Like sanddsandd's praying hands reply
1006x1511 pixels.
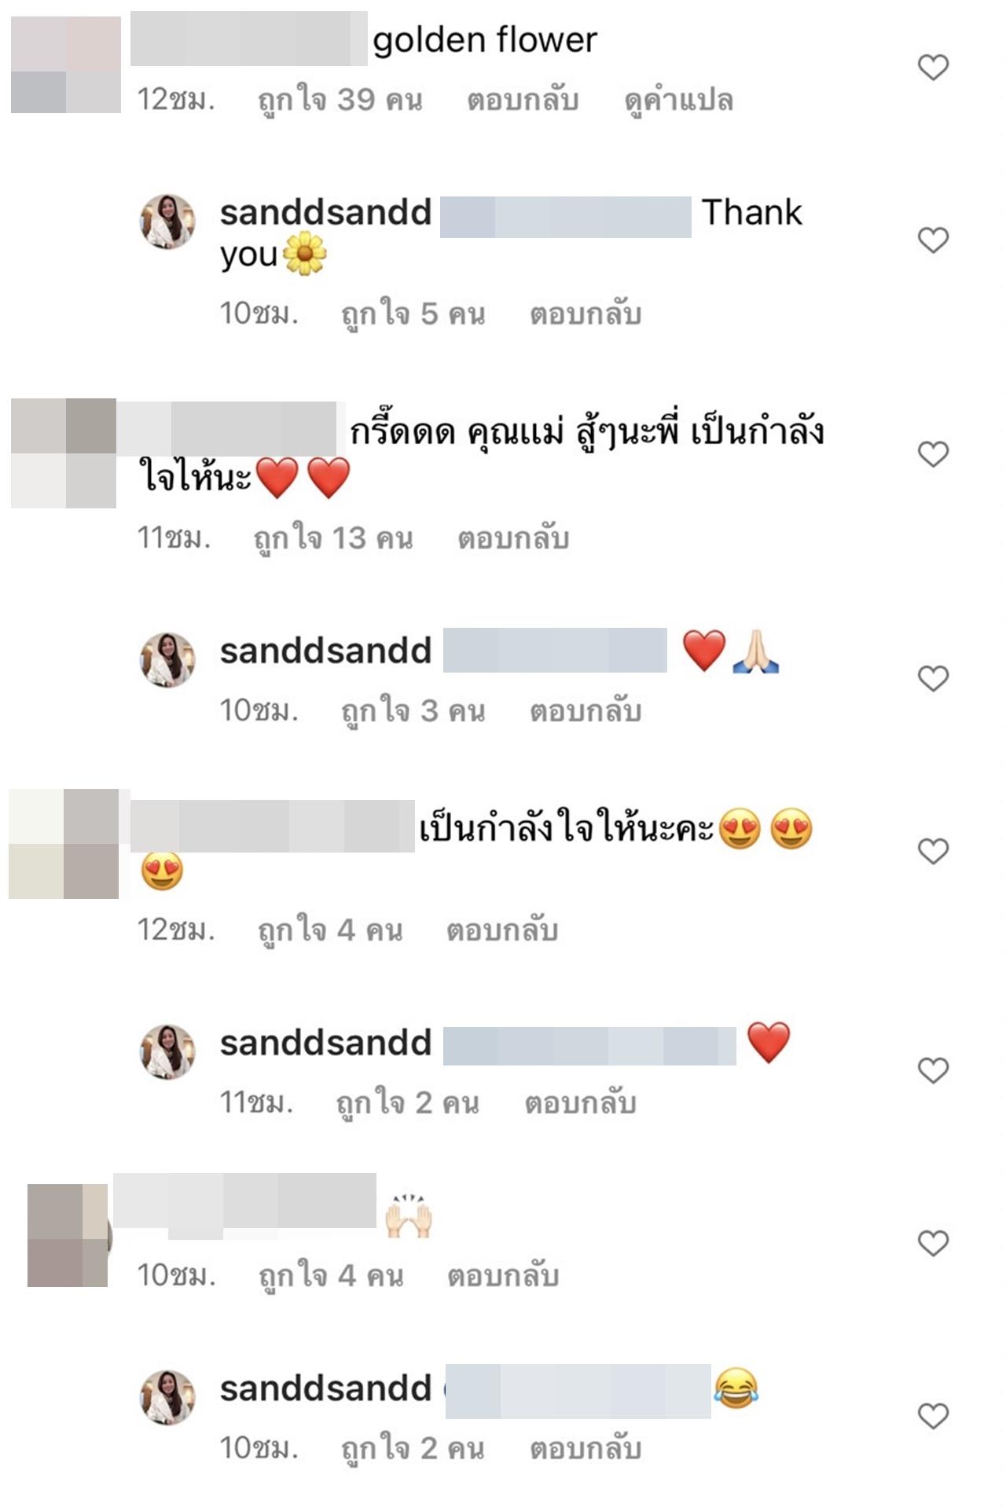click(x=933, y=678)
